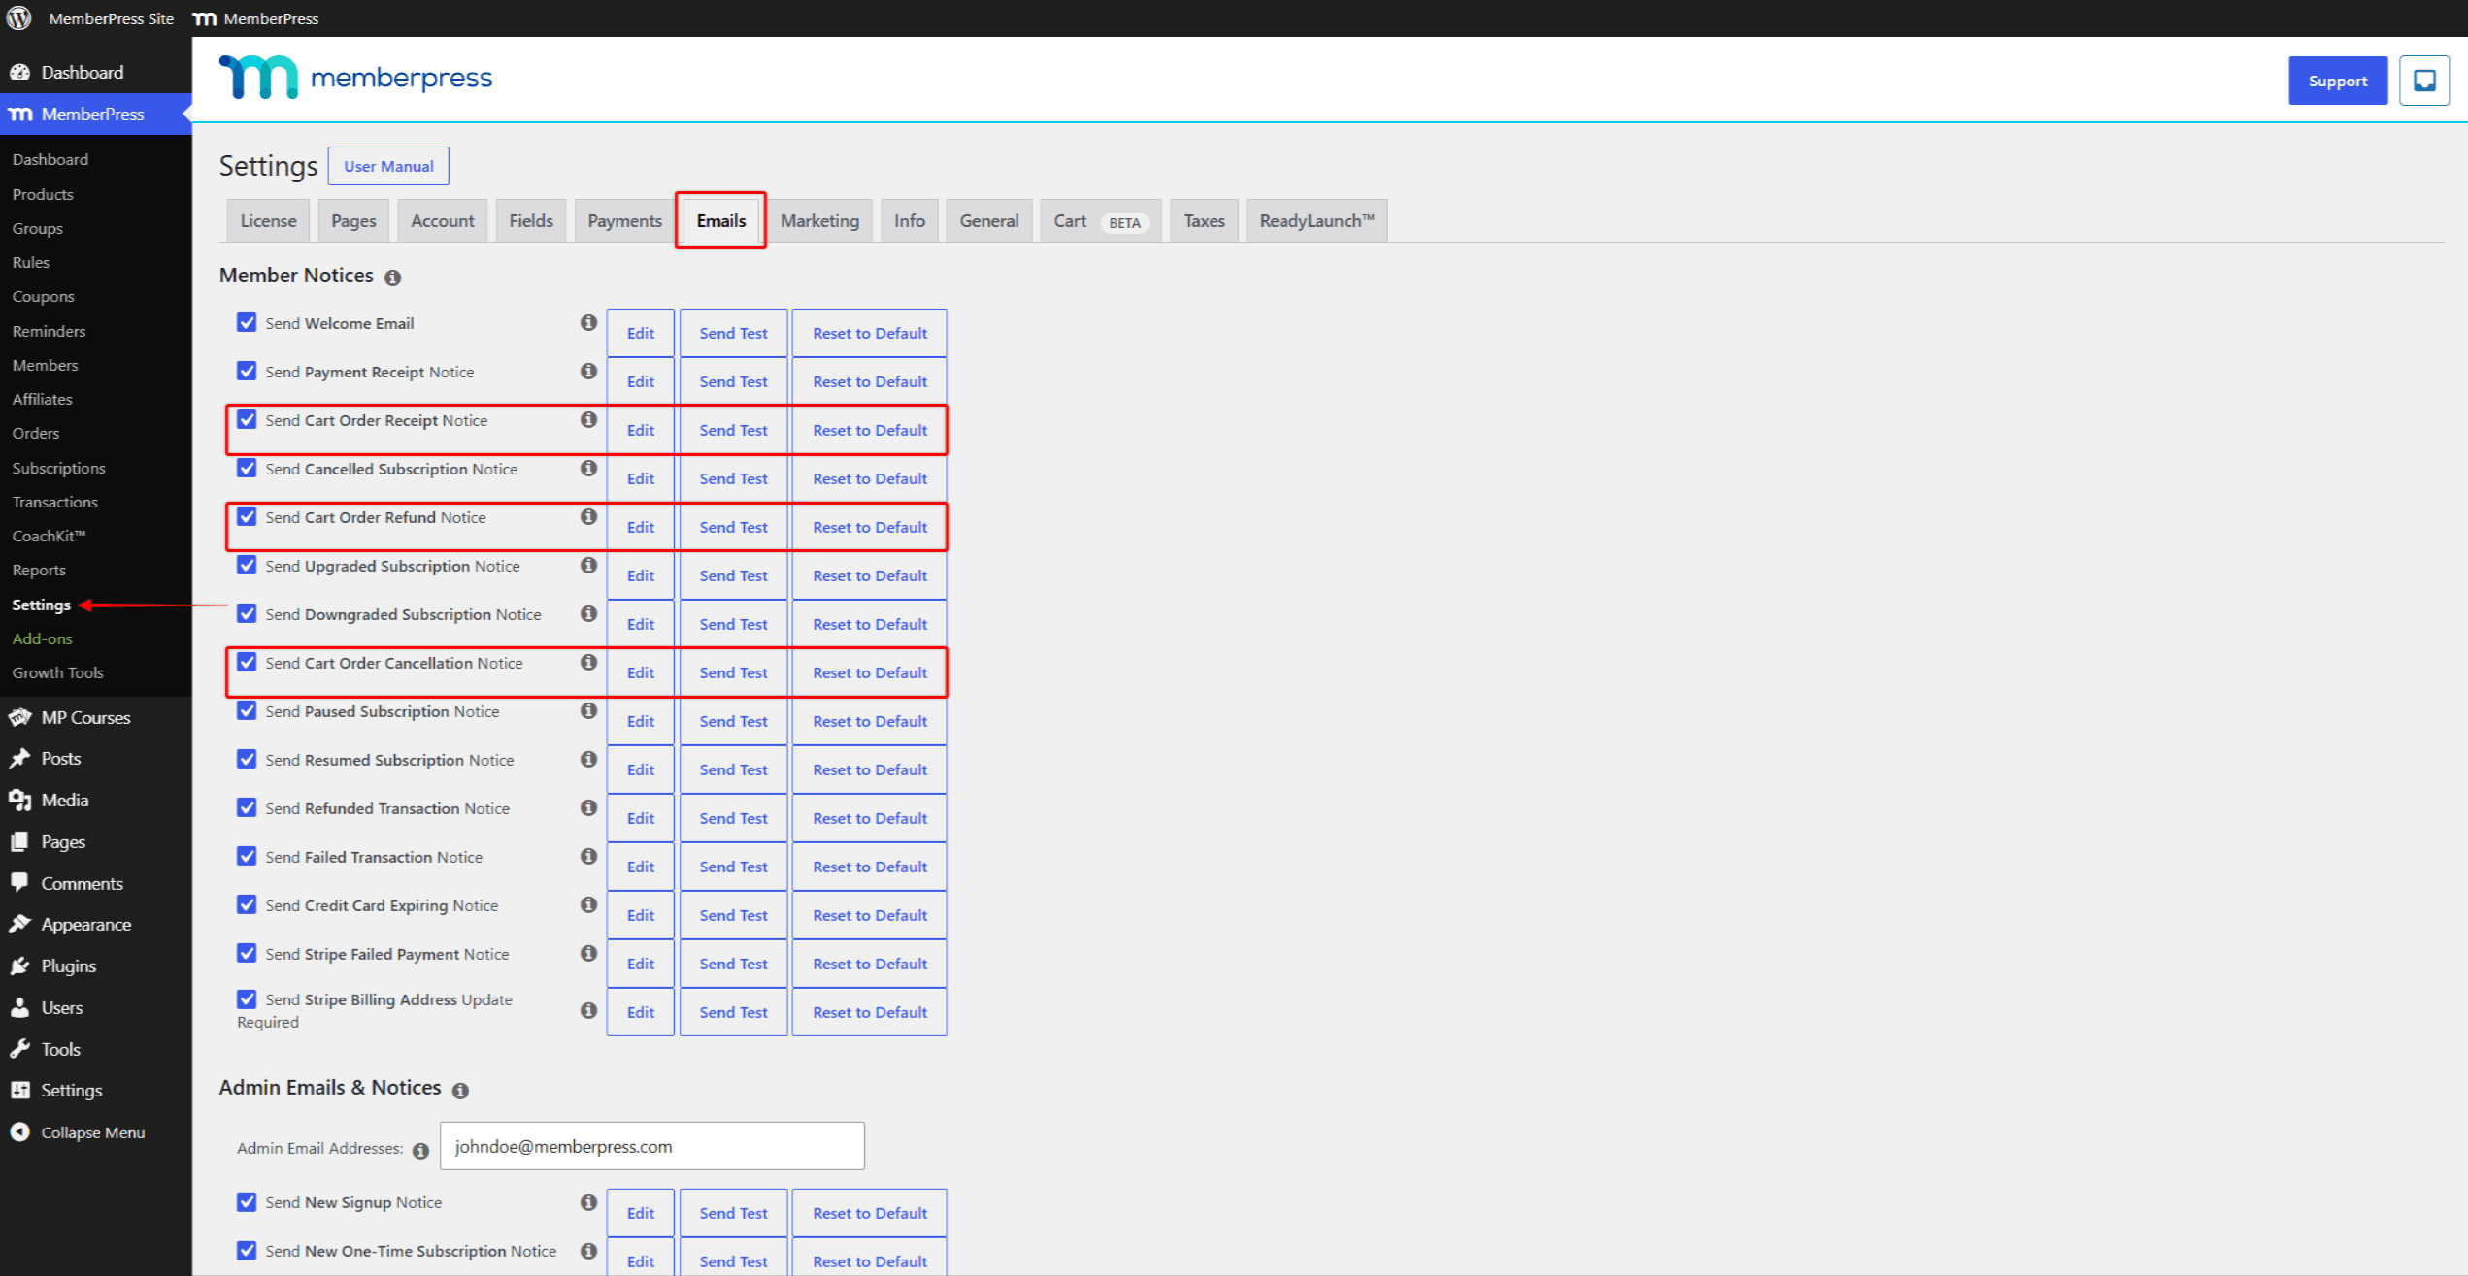The width and height of the screenshot is (2468, 1276).
Task: Show info tooltip for Stripe Billing Address Update
Action: [x=588, y=1011]
